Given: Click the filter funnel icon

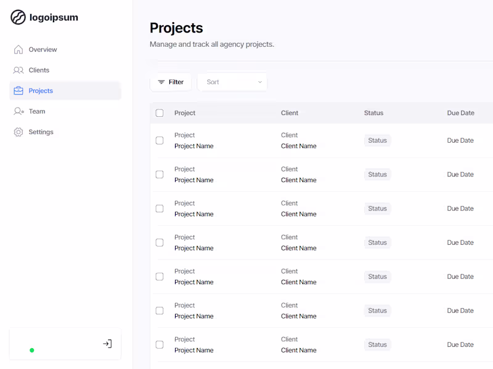Looking at the screenshot, I should click(x=160, y=82).
